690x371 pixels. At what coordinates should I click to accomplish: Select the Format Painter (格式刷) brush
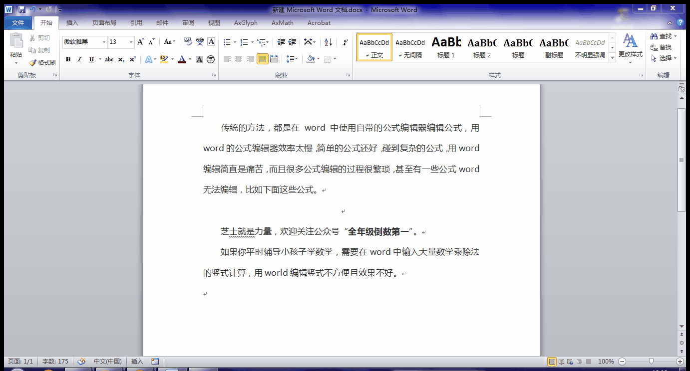[32, 63]
